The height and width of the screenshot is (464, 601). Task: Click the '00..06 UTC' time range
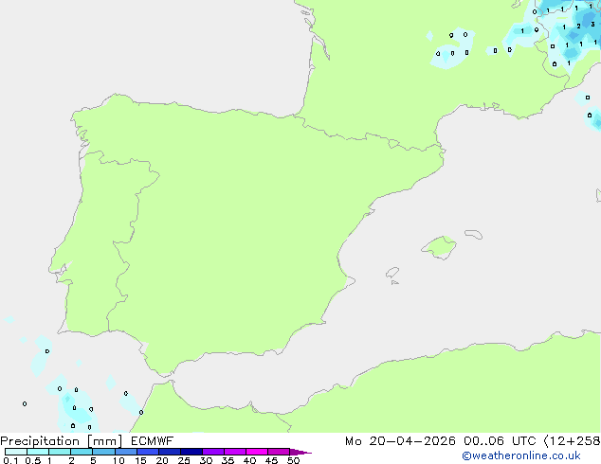pyautogui.click(x=500, y=441)
